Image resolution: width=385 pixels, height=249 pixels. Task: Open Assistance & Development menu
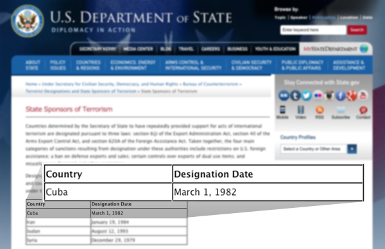[349, 65]
